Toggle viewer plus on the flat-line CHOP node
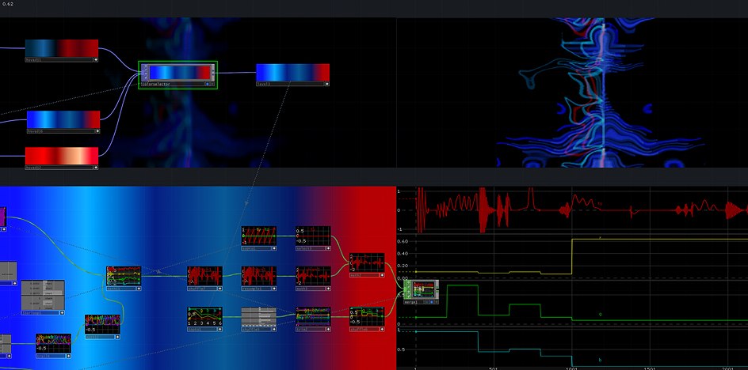 pyautogui.click(x=328, y=248)
